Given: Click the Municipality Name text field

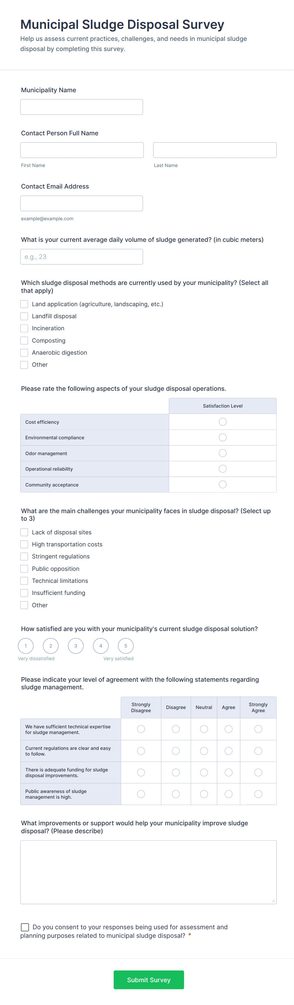Looking at the screenshot, I should click(x=81, y=107).
